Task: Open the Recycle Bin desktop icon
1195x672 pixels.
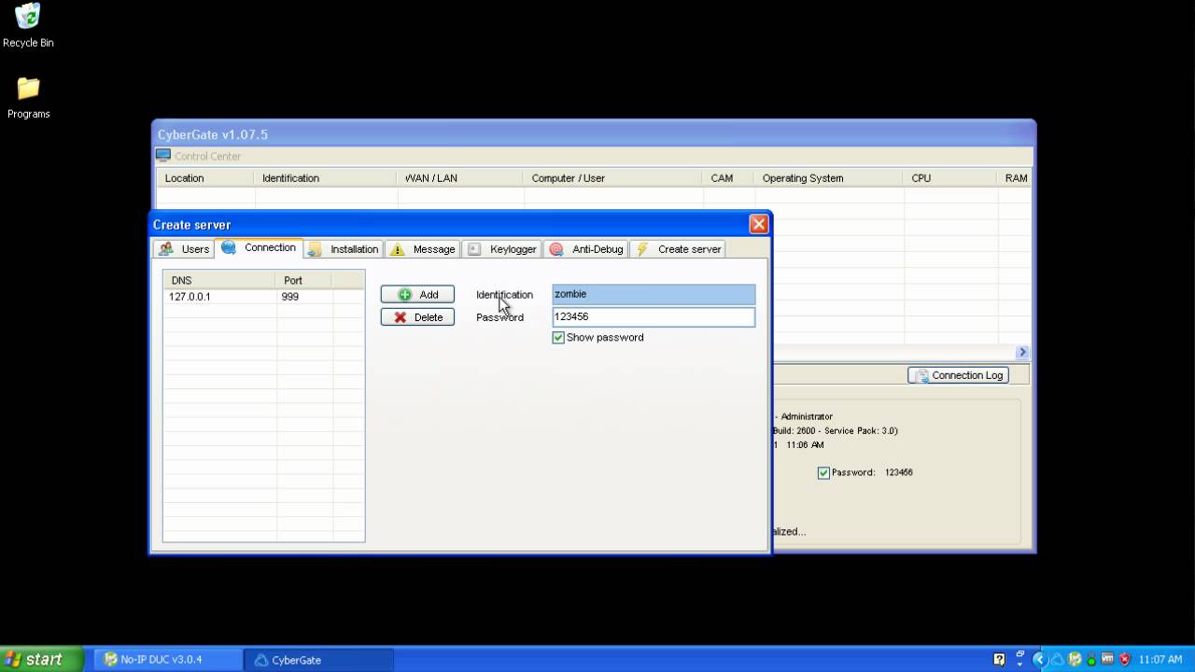Action: (x=28, y=25)
